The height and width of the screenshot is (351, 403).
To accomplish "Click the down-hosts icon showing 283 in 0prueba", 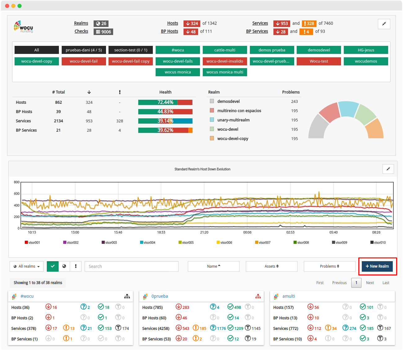I will point(179,307).
